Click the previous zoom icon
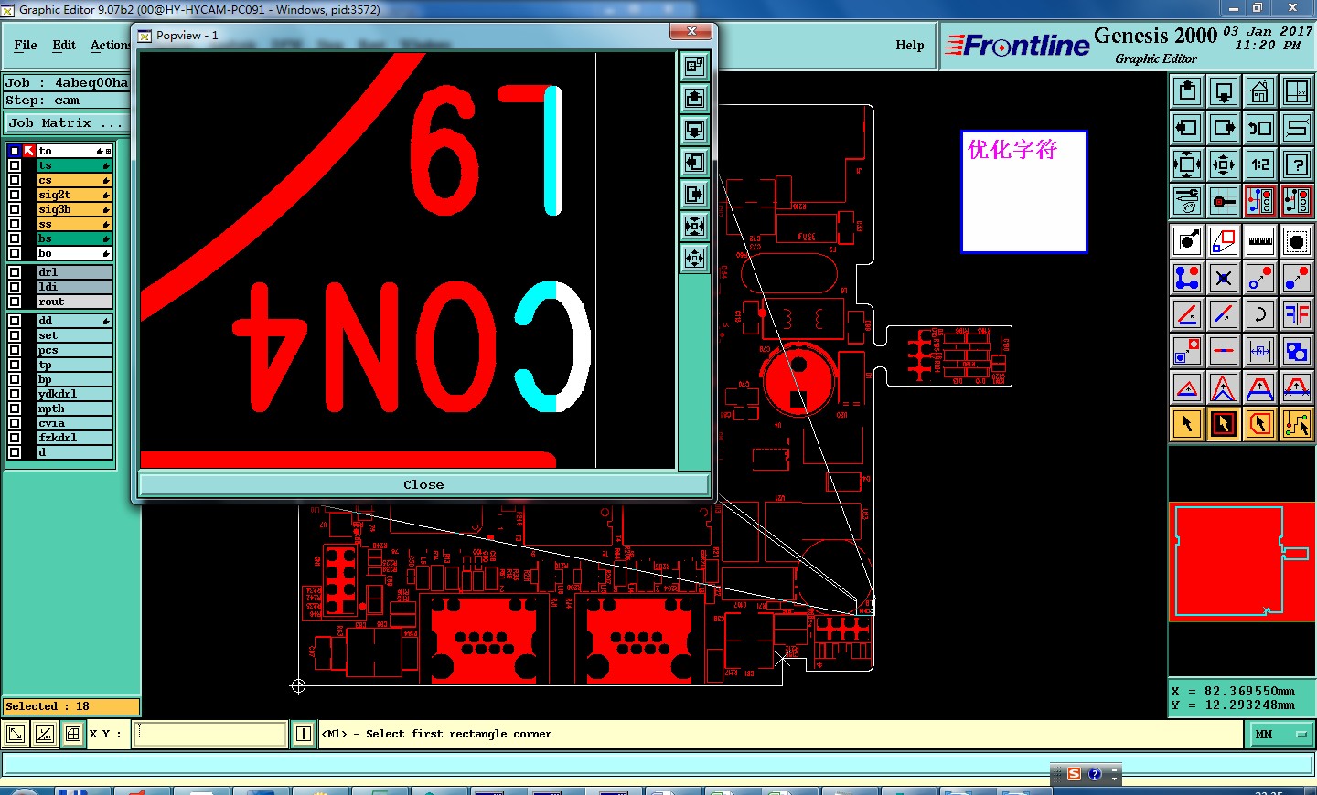The height and width of the screenshot is (795, 1317). [x=1260, y=128]
